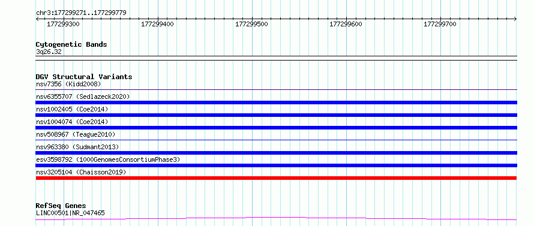Click ruler position 177299400
Screen dimensions: 534x226
[158, 24]
